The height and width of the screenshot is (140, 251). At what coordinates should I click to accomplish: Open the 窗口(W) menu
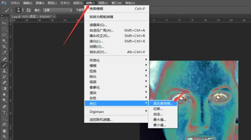[116, 3]
